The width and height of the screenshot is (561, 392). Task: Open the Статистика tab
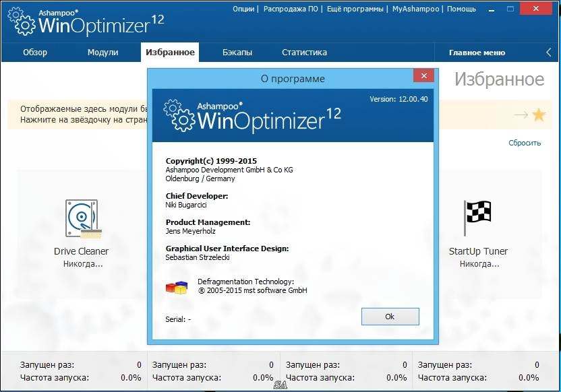304,53
